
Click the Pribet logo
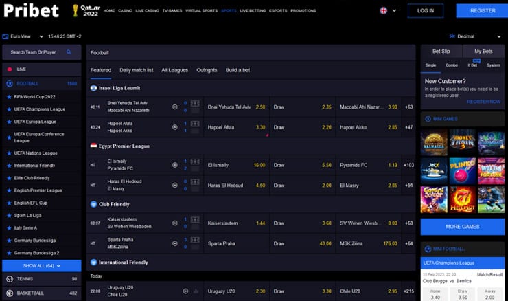[31, 10]
